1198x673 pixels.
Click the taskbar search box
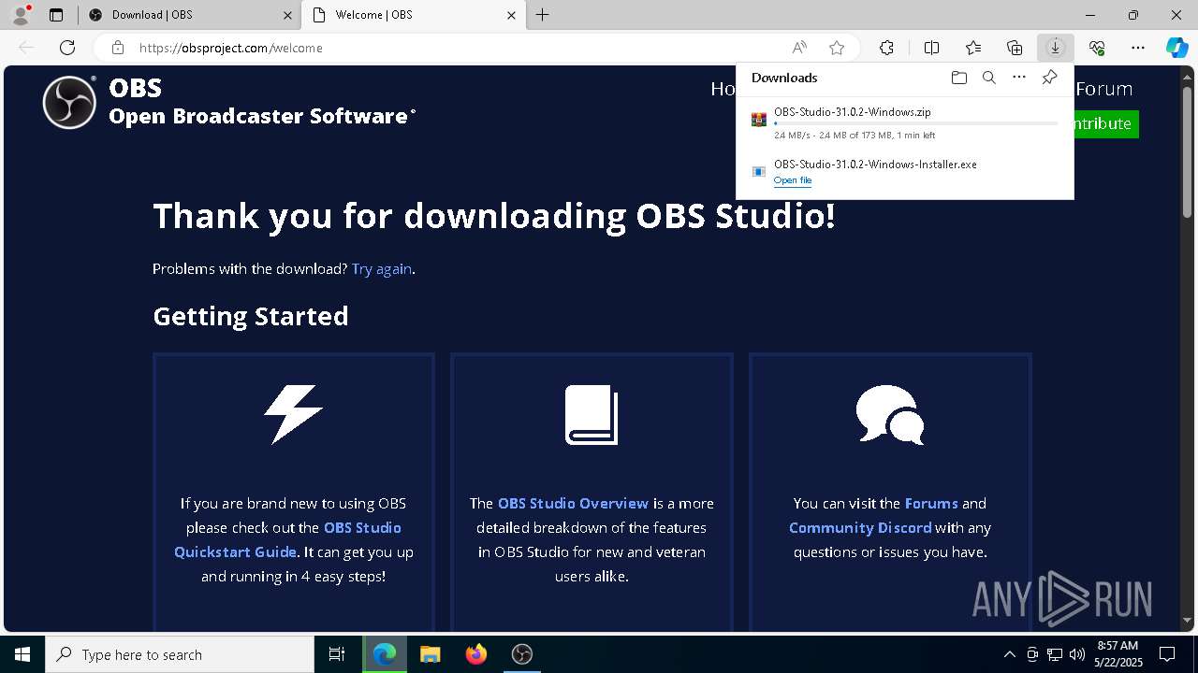coord(180,654)
